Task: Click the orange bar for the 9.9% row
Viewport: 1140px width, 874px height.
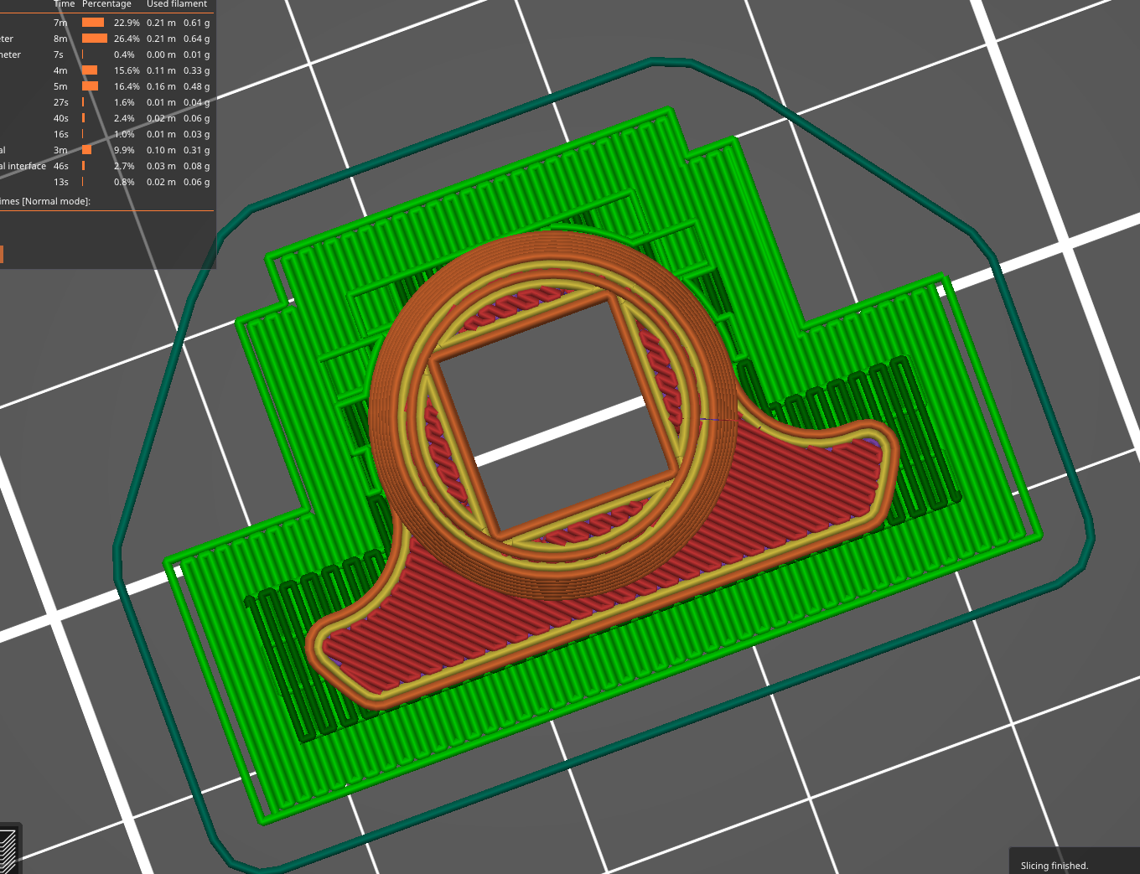Action: [85, 149]
